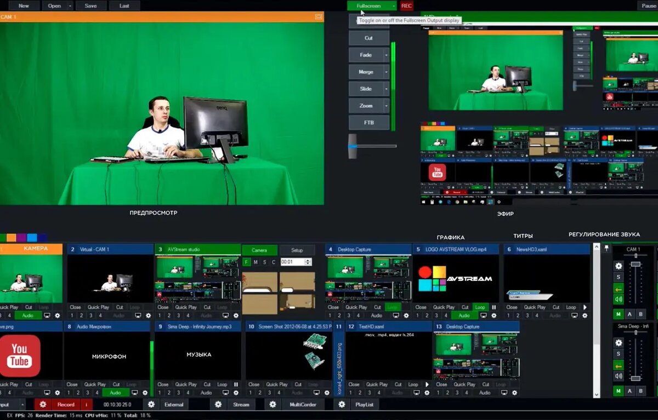Open settings gear of Desktop Capture input 13
658x420 pixels.
coord(514,393)
